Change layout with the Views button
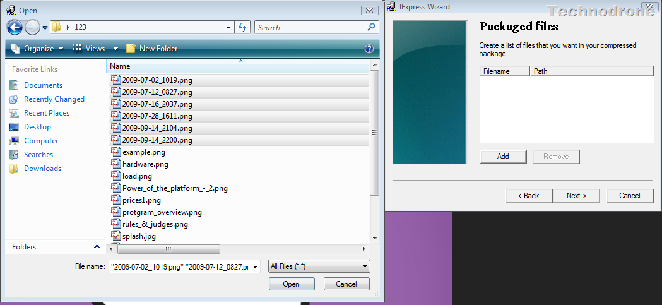Screen dimensions: 662x305 [88, 49]
